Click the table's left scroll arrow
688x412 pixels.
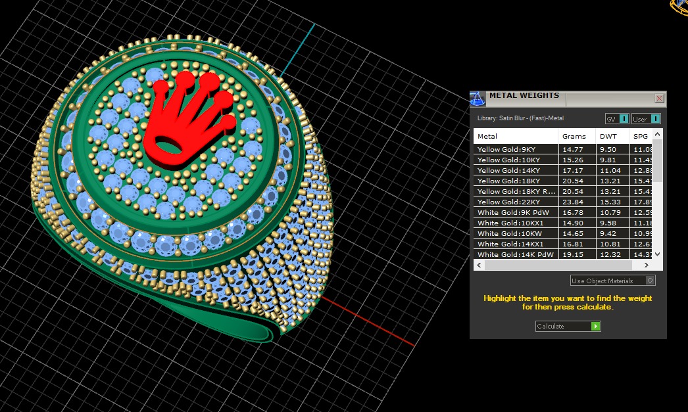[x=479, y=265]
